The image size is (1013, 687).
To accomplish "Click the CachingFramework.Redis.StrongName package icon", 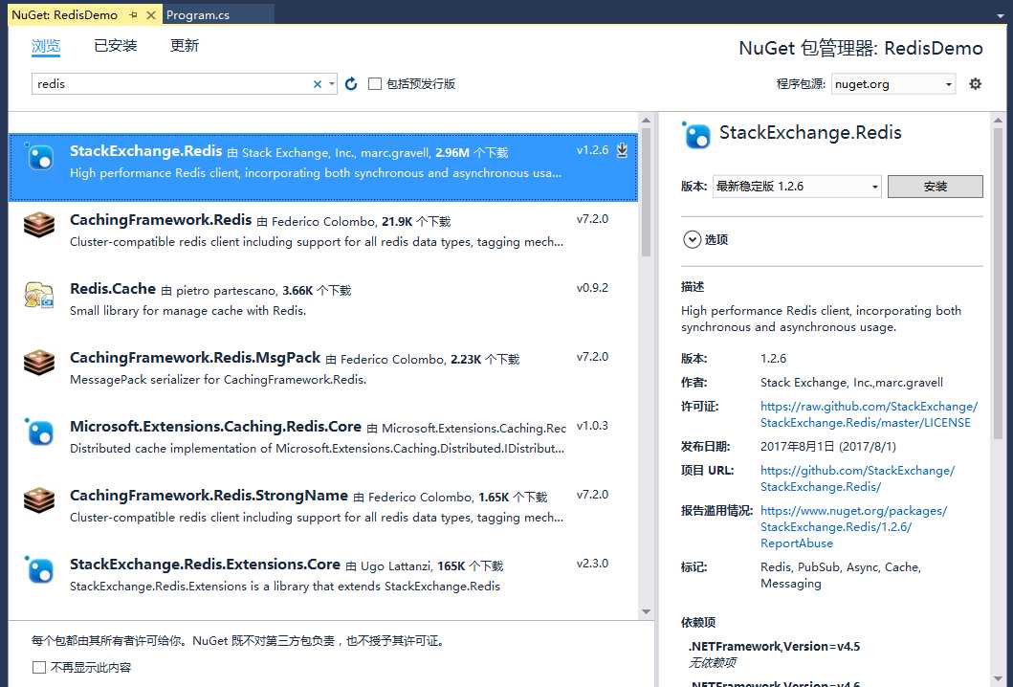I will click(x=39, y=500).
